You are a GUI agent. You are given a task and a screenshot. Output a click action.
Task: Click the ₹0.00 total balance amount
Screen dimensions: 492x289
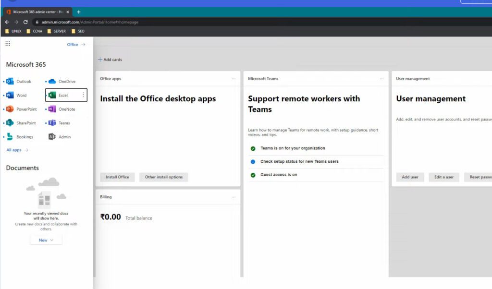111,217
